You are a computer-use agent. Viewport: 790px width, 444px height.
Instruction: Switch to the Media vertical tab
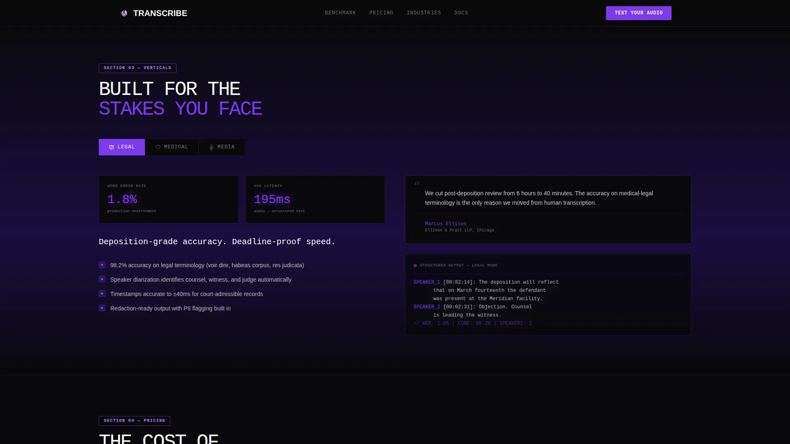(x=222, y=147)
